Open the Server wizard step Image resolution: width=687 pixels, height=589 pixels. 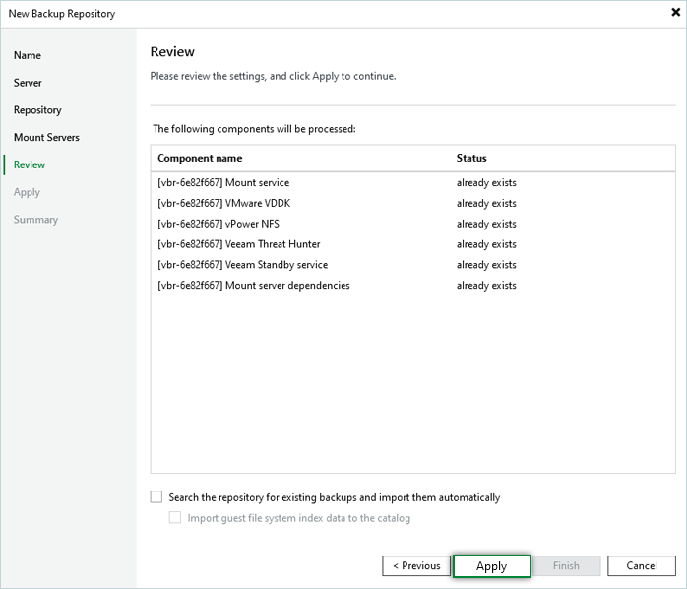pyautogui.click(x=28, y=83)
